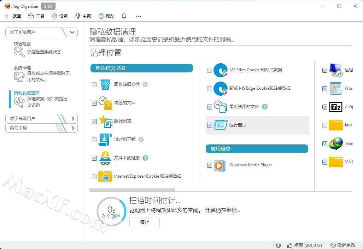Click the resize grip in the corner
The width and height of the screenshot is (363, 249).
(x=361, y=247)
